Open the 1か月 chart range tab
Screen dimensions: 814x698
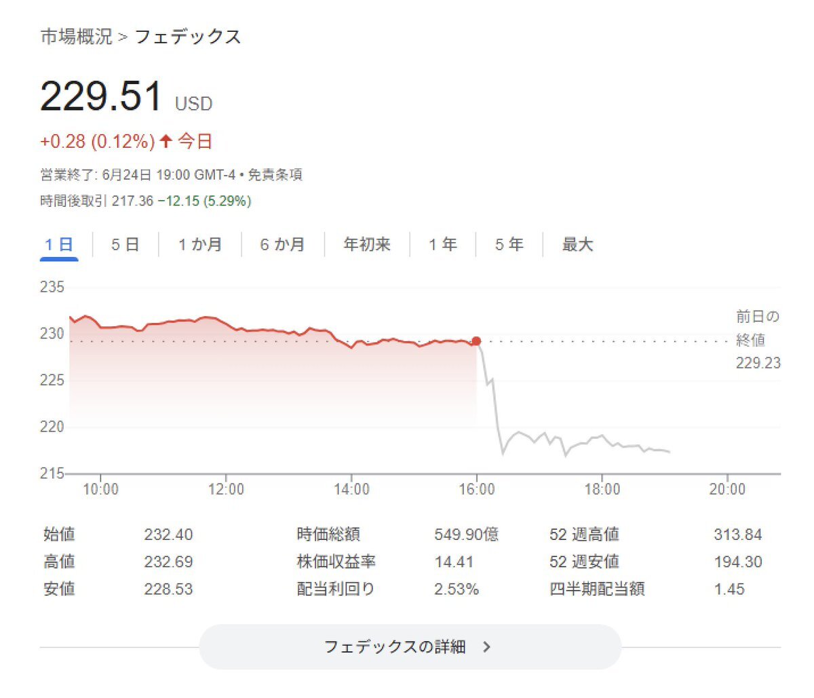(x=200, y=245)
